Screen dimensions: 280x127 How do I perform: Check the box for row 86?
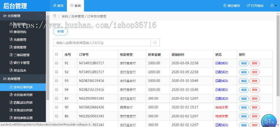56,116
